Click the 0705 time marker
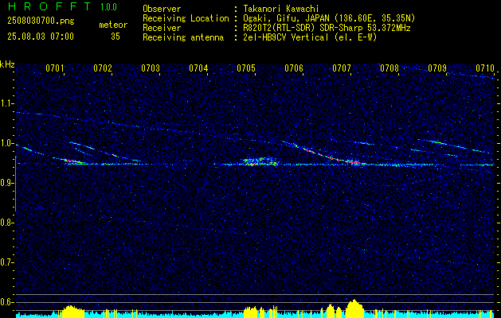The image size is (501, 318). [x=246, y=68]
